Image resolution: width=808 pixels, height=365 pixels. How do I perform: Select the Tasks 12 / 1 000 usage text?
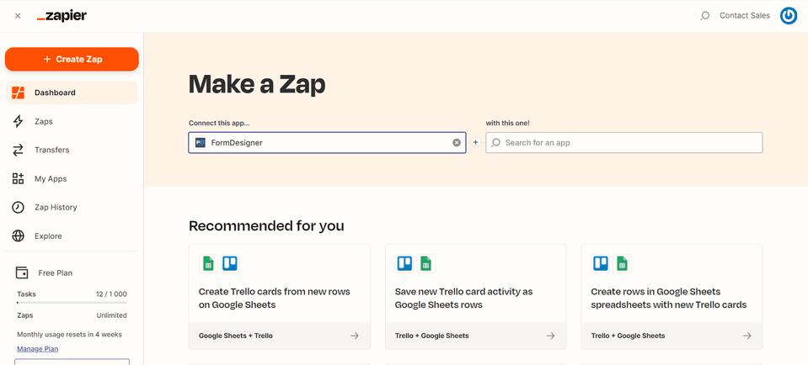(72, 294)
